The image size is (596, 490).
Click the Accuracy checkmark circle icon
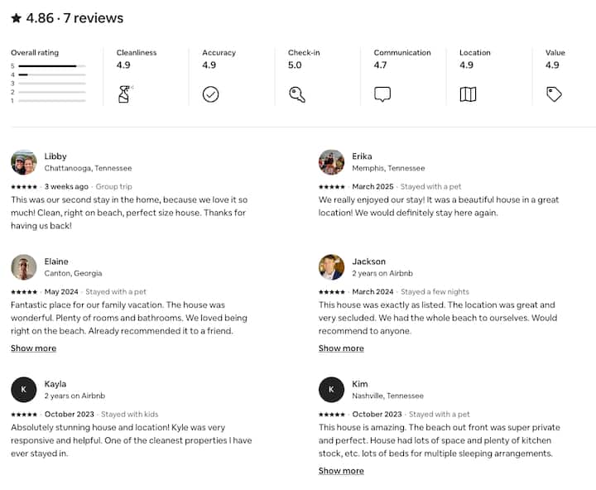(210, 94)
